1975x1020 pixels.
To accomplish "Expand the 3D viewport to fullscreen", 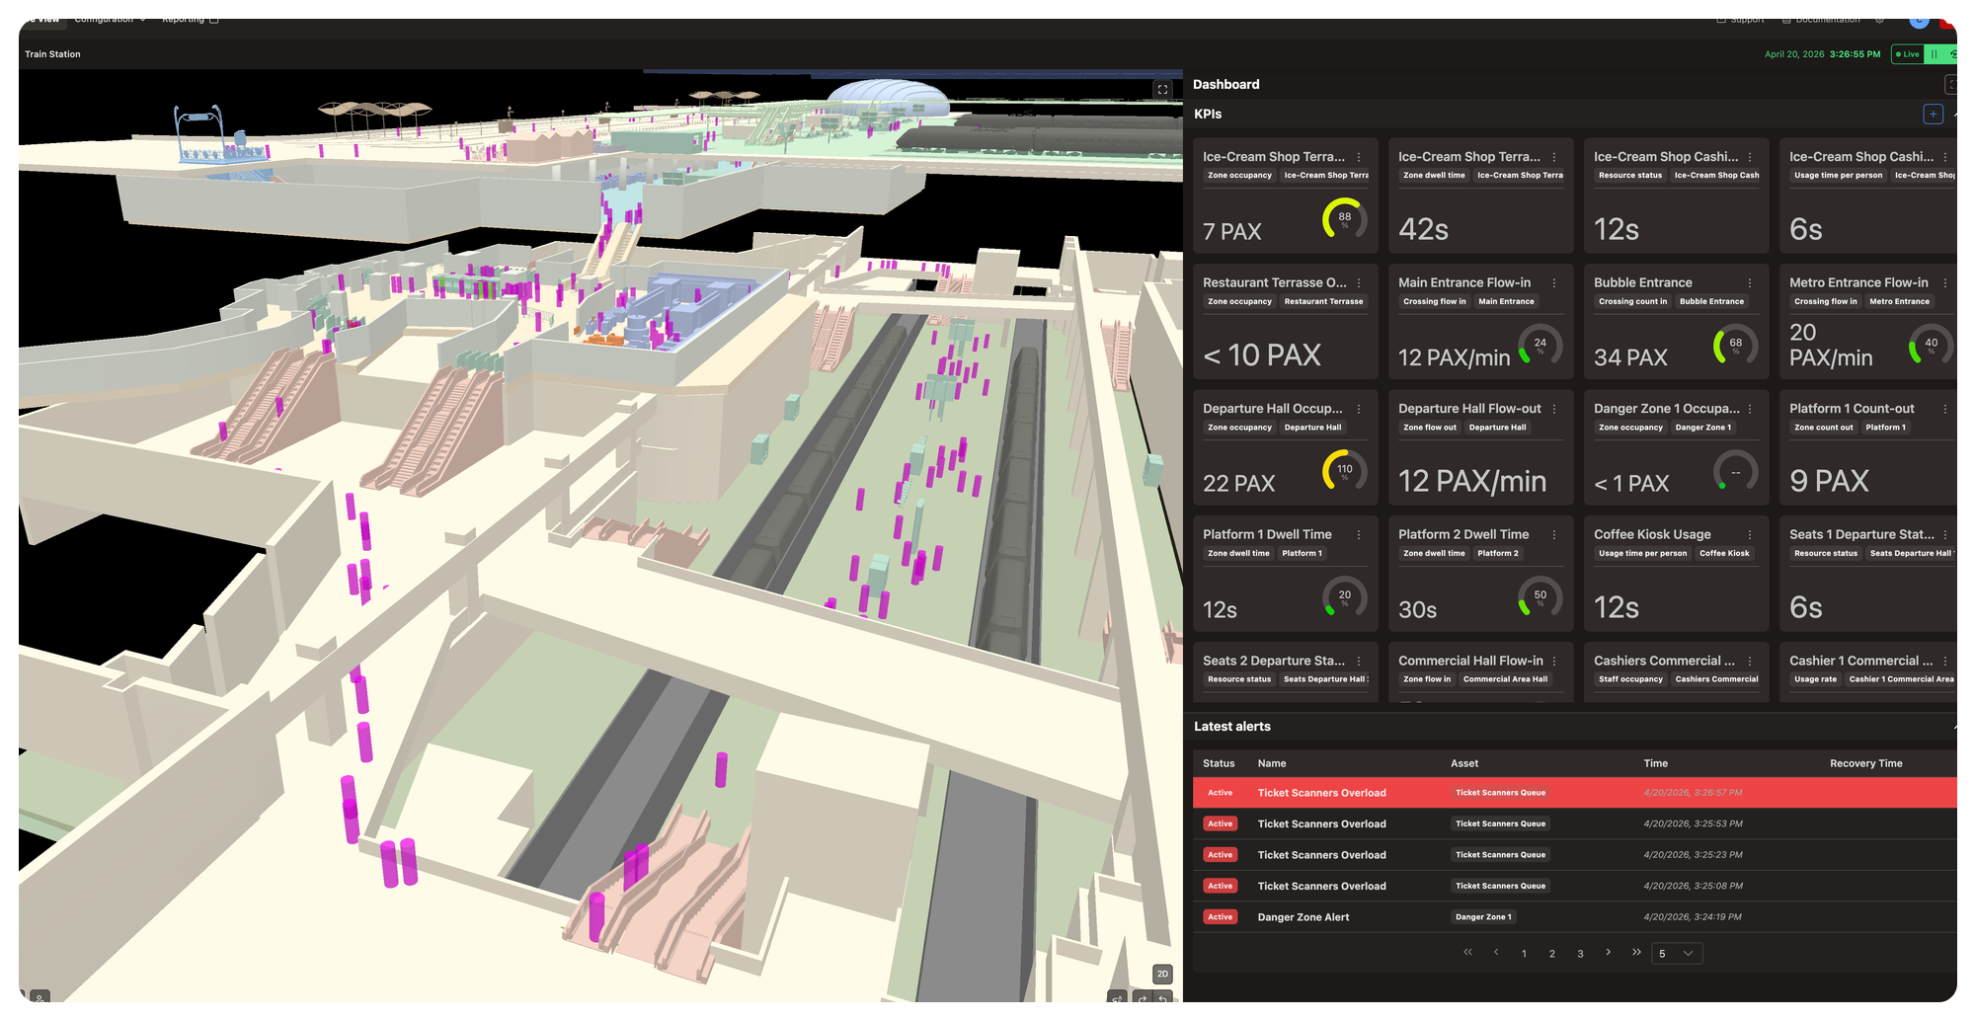I will [1162, 89].
